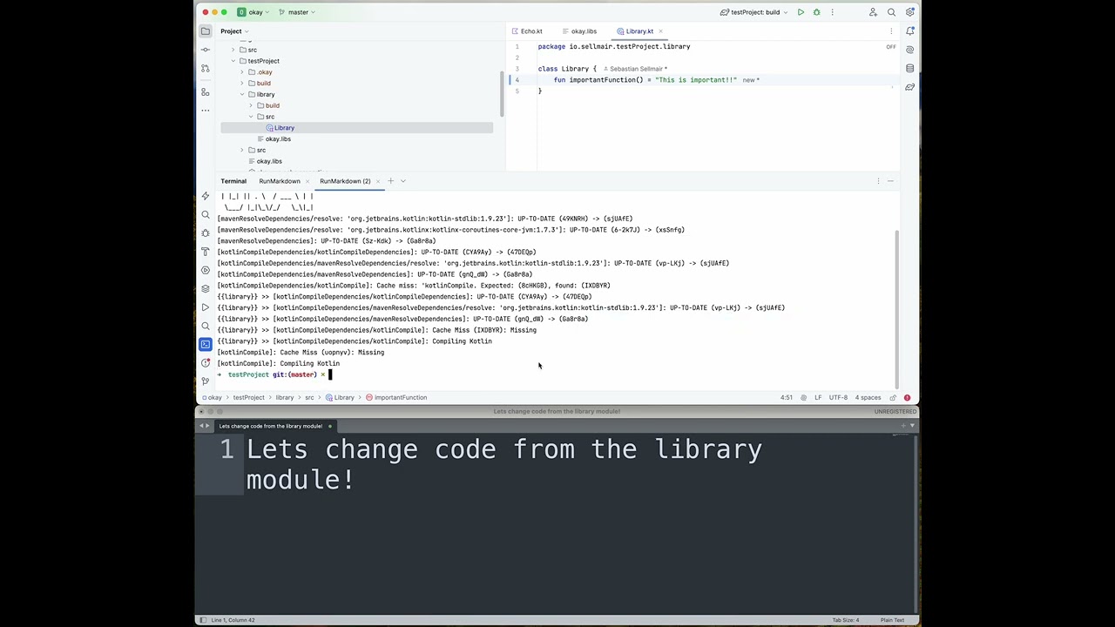Switch to the okay.libs editor tab

click(x=579, y=31)
